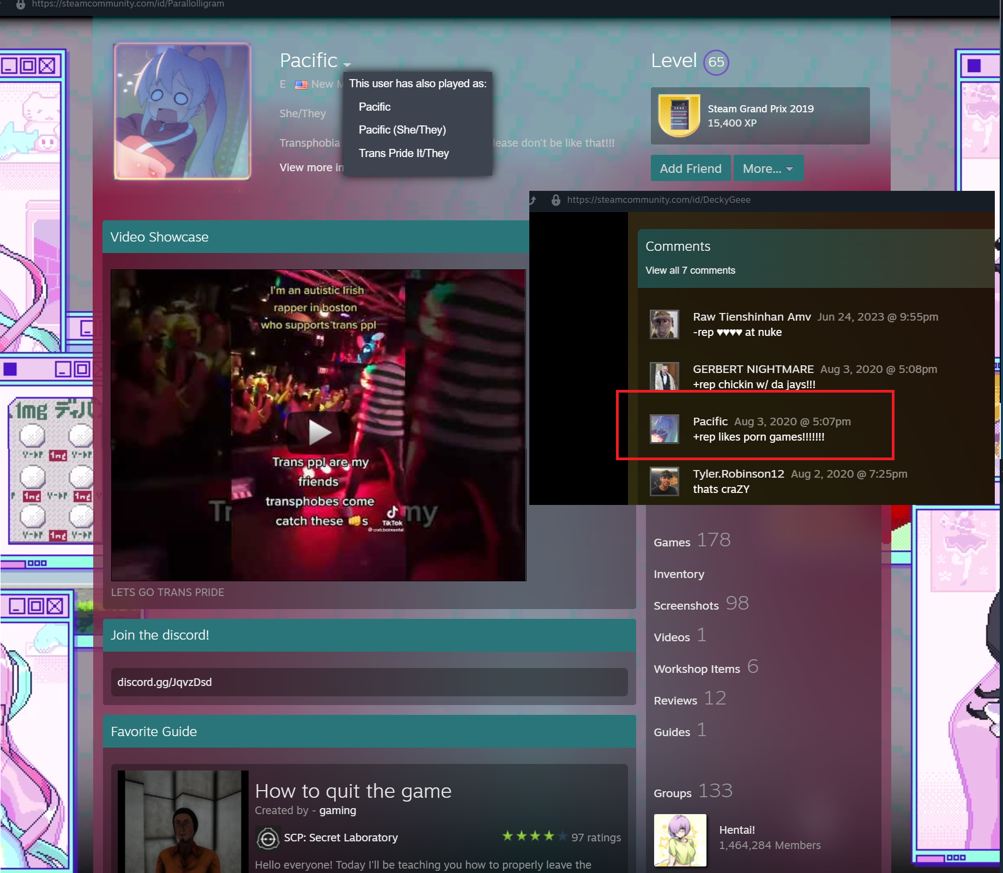The height and width of the screenshot is (873, 1003).
Task: Send a friend request with Add Friend
Action: click(691, 168)
